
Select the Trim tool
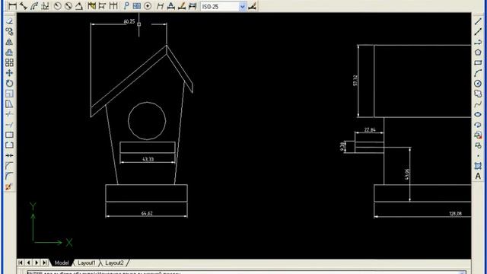pyautogui.click(x=9, y=114)
